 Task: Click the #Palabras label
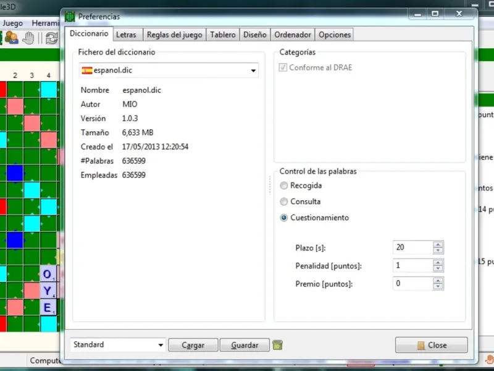point(97,161)
